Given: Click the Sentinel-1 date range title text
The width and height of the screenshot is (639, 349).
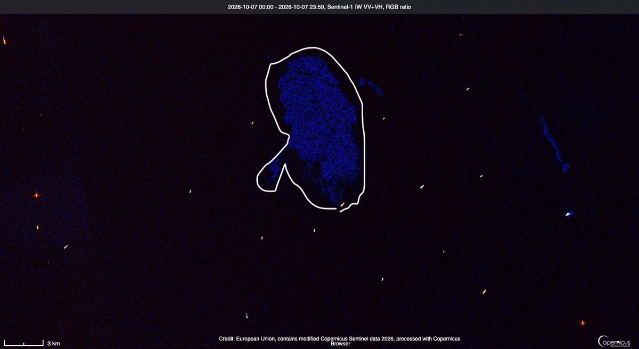Looking at the screenshot, I should [319, 6].
